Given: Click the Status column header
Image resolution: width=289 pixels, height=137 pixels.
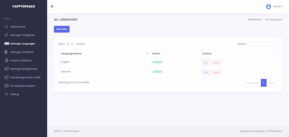Looking at the screenshot, I should click(x=175, y=54).
